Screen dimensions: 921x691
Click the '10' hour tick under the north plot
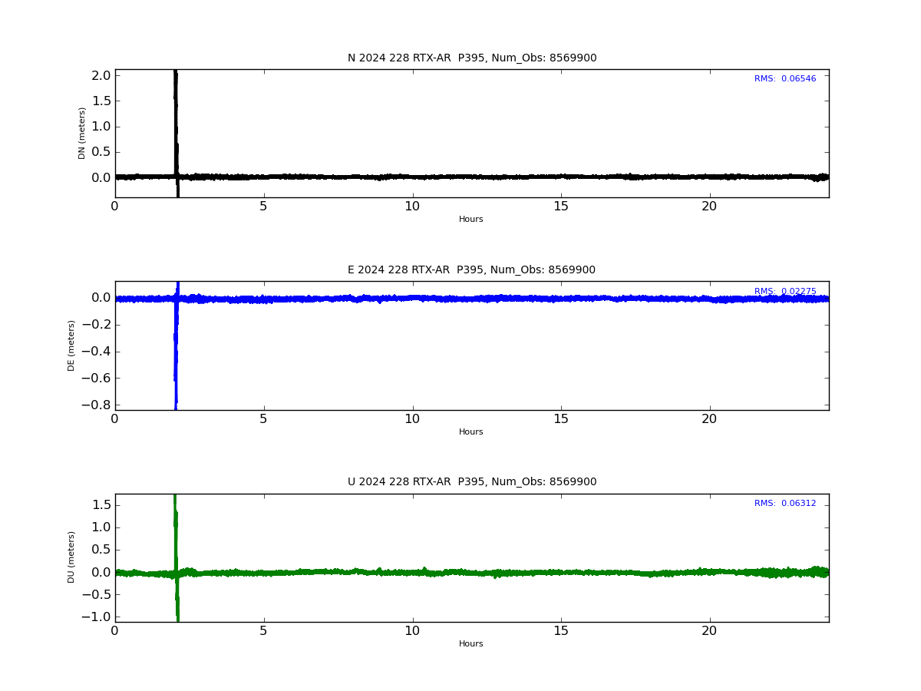coord(412,207)
